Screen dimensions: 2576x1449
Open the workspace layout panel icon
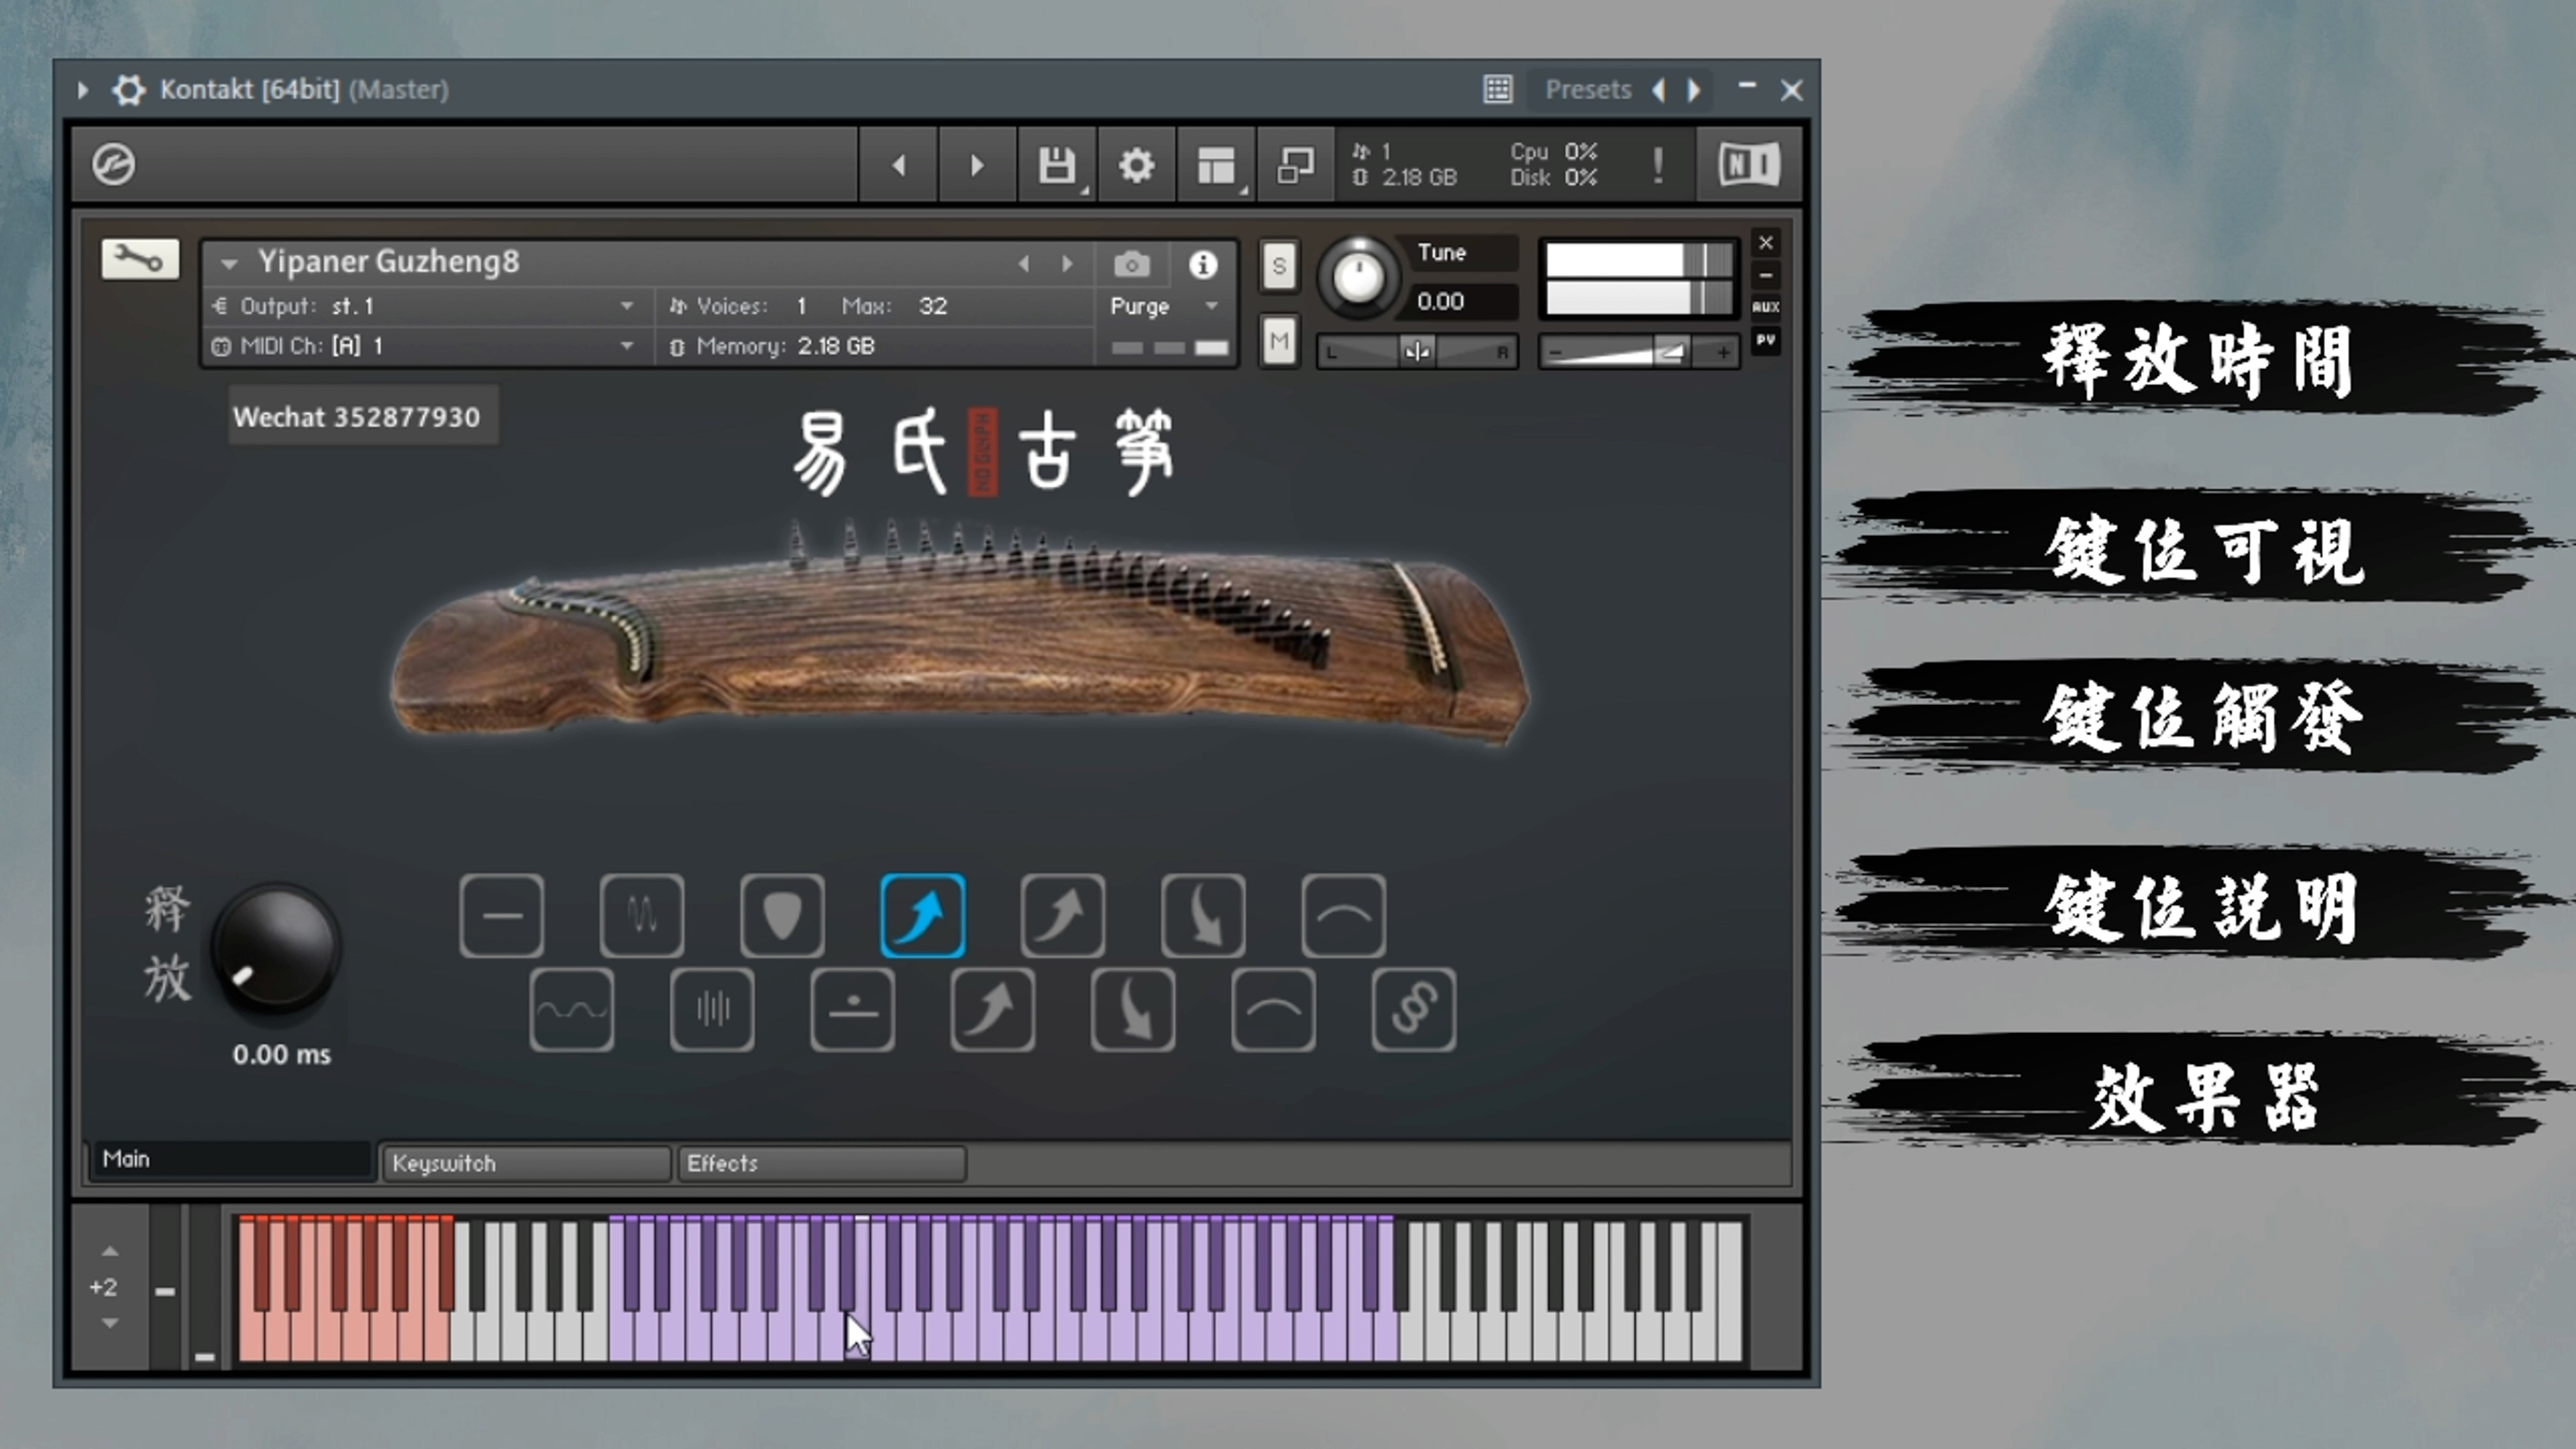pyautogui.click(x=1215, y=165)
